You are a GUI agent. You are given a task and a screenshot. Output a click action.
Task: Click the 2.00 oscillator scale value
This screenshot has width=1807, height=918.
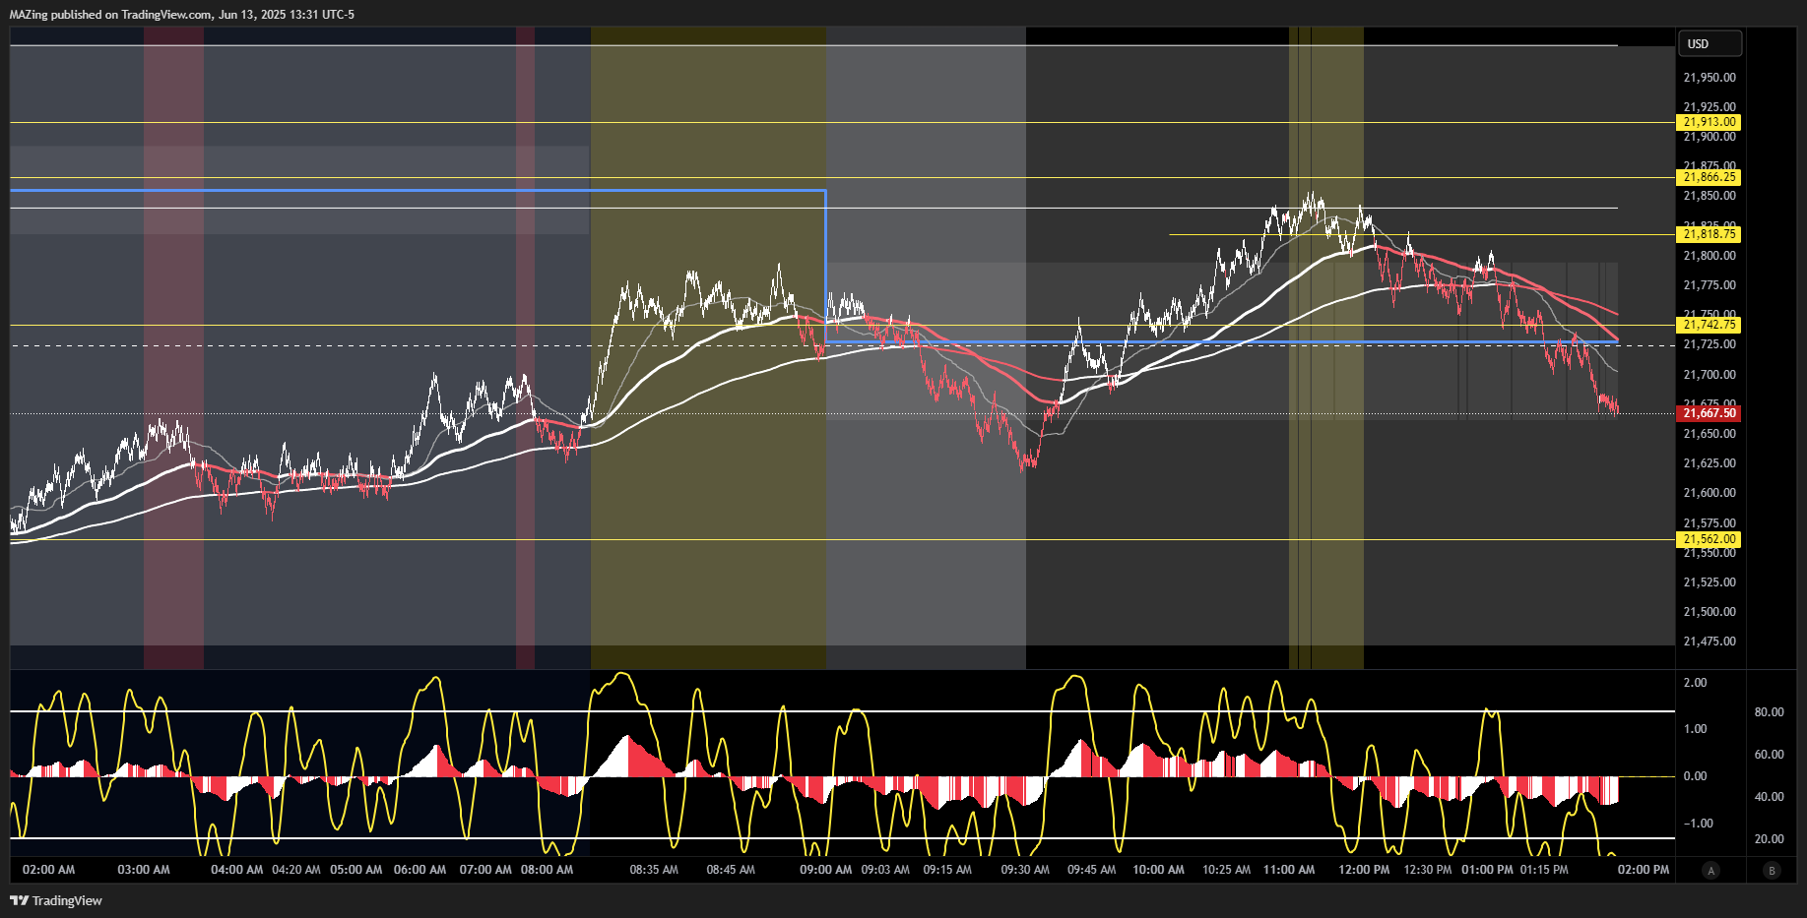[1695, 682]
